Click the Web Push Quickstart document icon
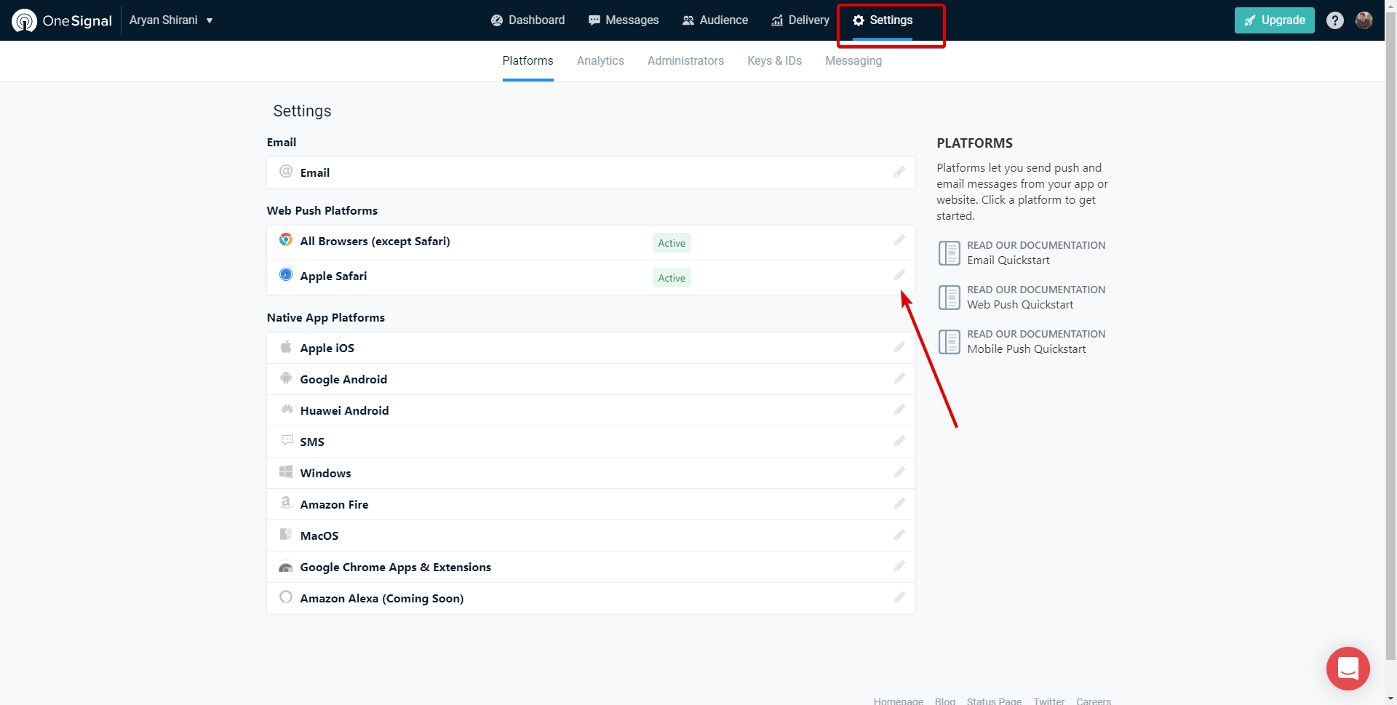 950,298
